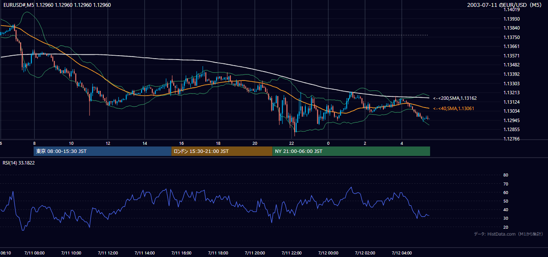Click the 7/12 00:00 time axis label
Screen dimensions: 548x257
click(x=328, y=253)
